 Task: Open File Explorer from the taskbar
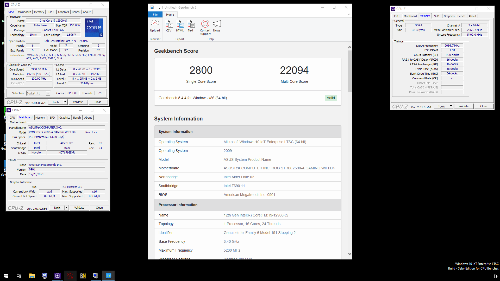(x=32, y=276)
